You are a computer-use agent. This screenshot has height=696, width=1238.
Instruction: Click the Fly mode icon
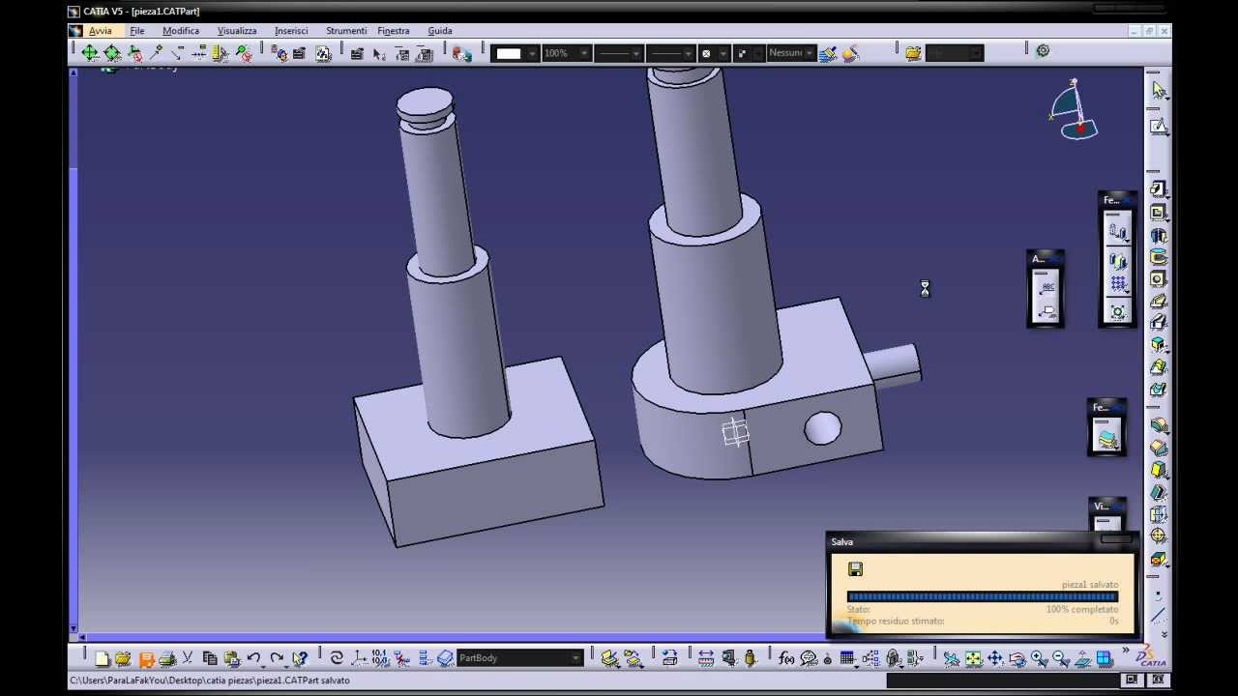pos(952,658)
